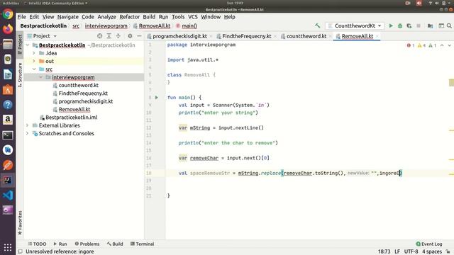Open Search Everywhere magnifier icon
The height and width of the screenshot is (255, 454).
tap(449, 25)
